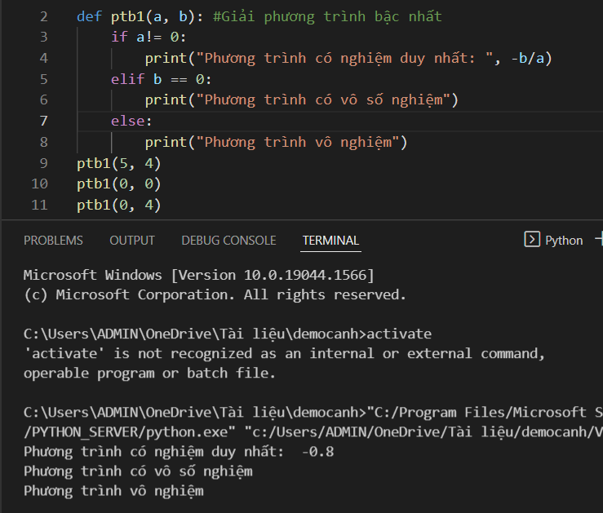This screenshot has height=513, width=603.
Task: Click line number 7 in the gutter
Action: [x=43, y=121]
